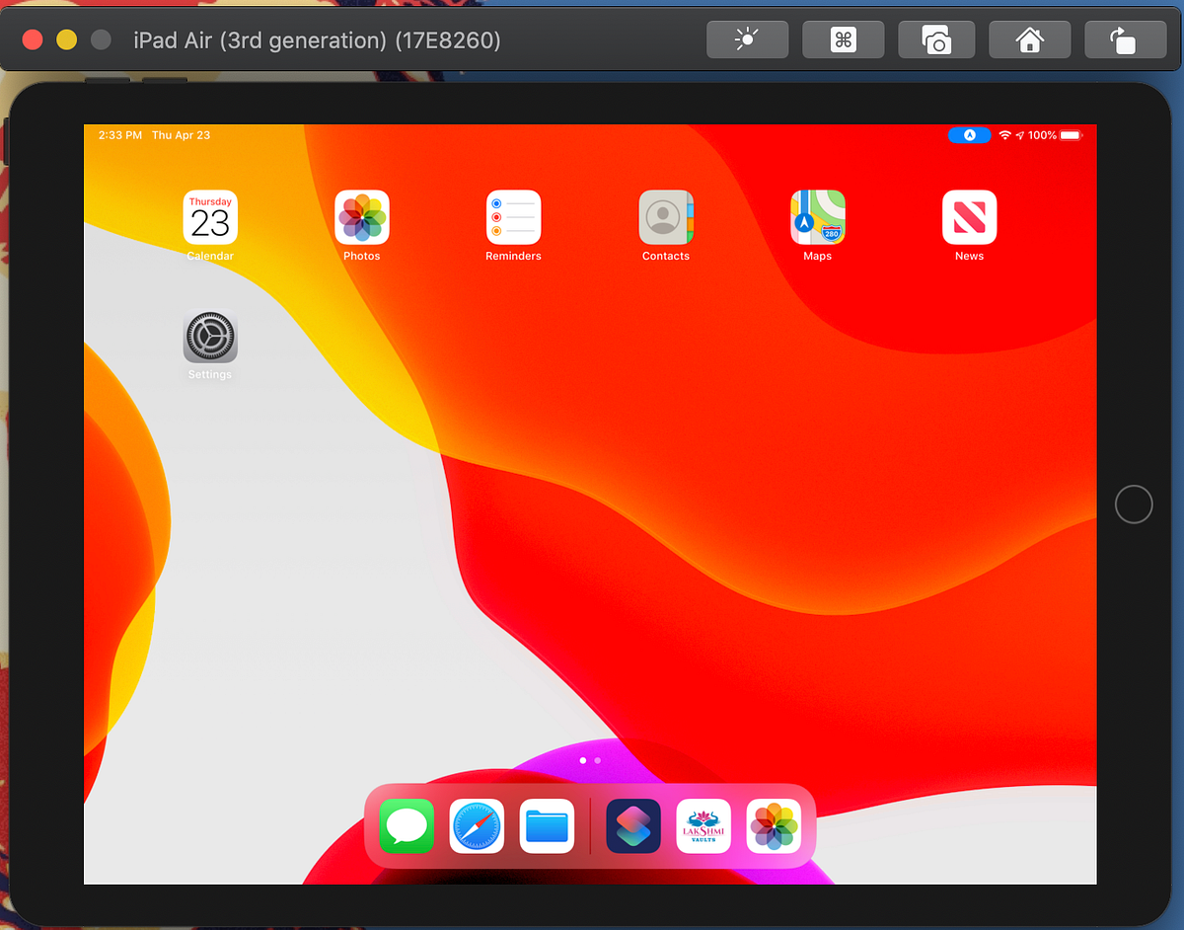Rotate the device using the rotate toolbar button
This screenshot has height=930, width=1184.
tap(1125, 39)
